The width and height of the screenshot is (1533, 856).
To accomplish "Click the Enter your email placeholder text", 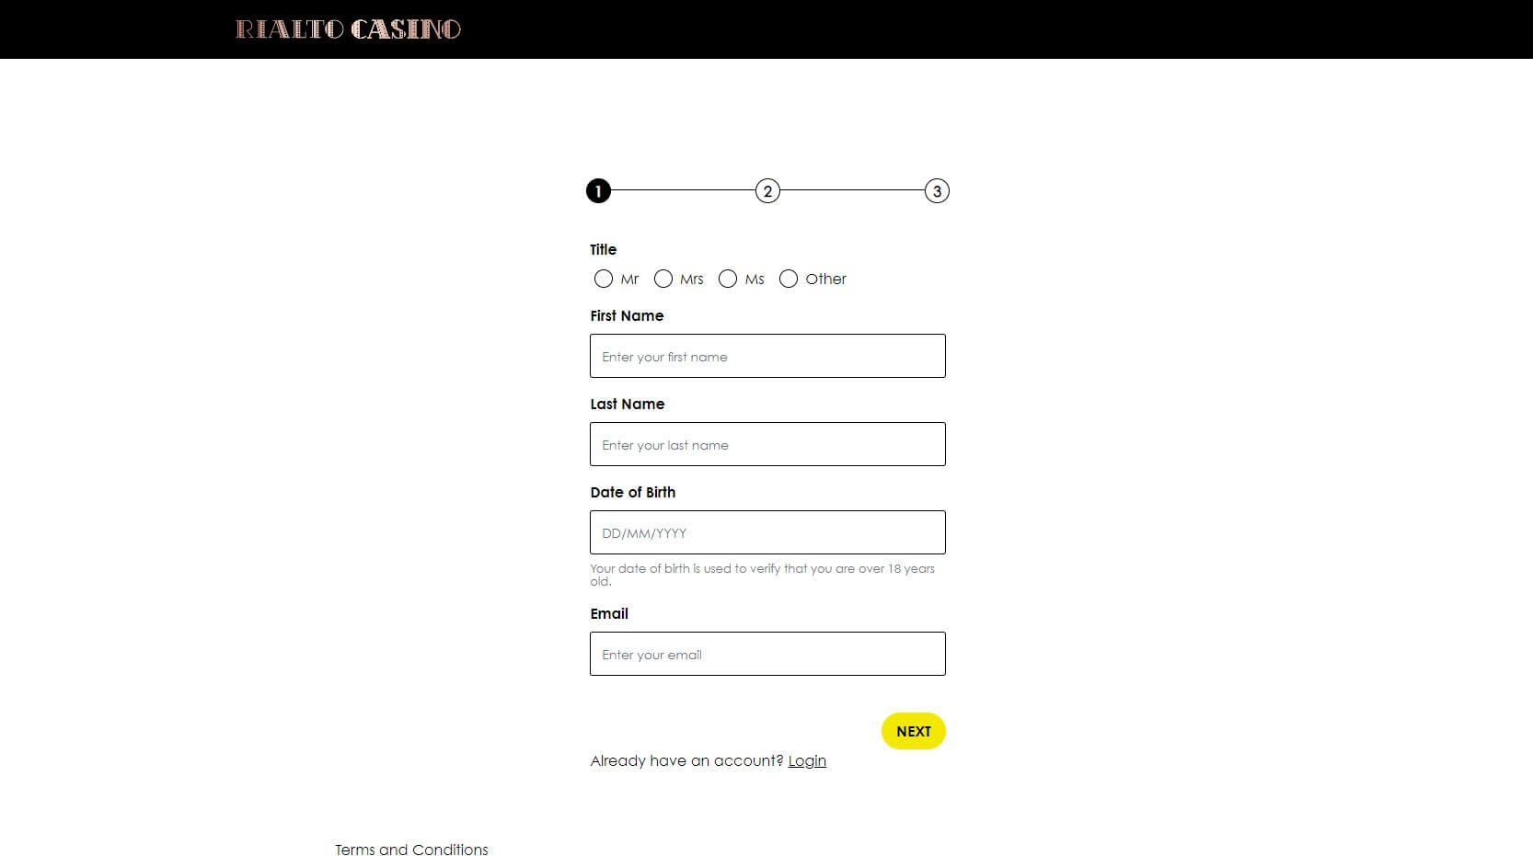I will 651,654.
